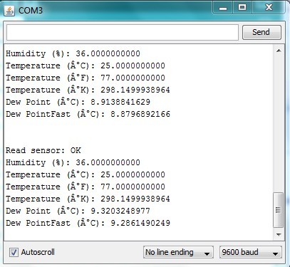Click the Read sensor: OK output line
Screen dimensions: 290x267
43,150
